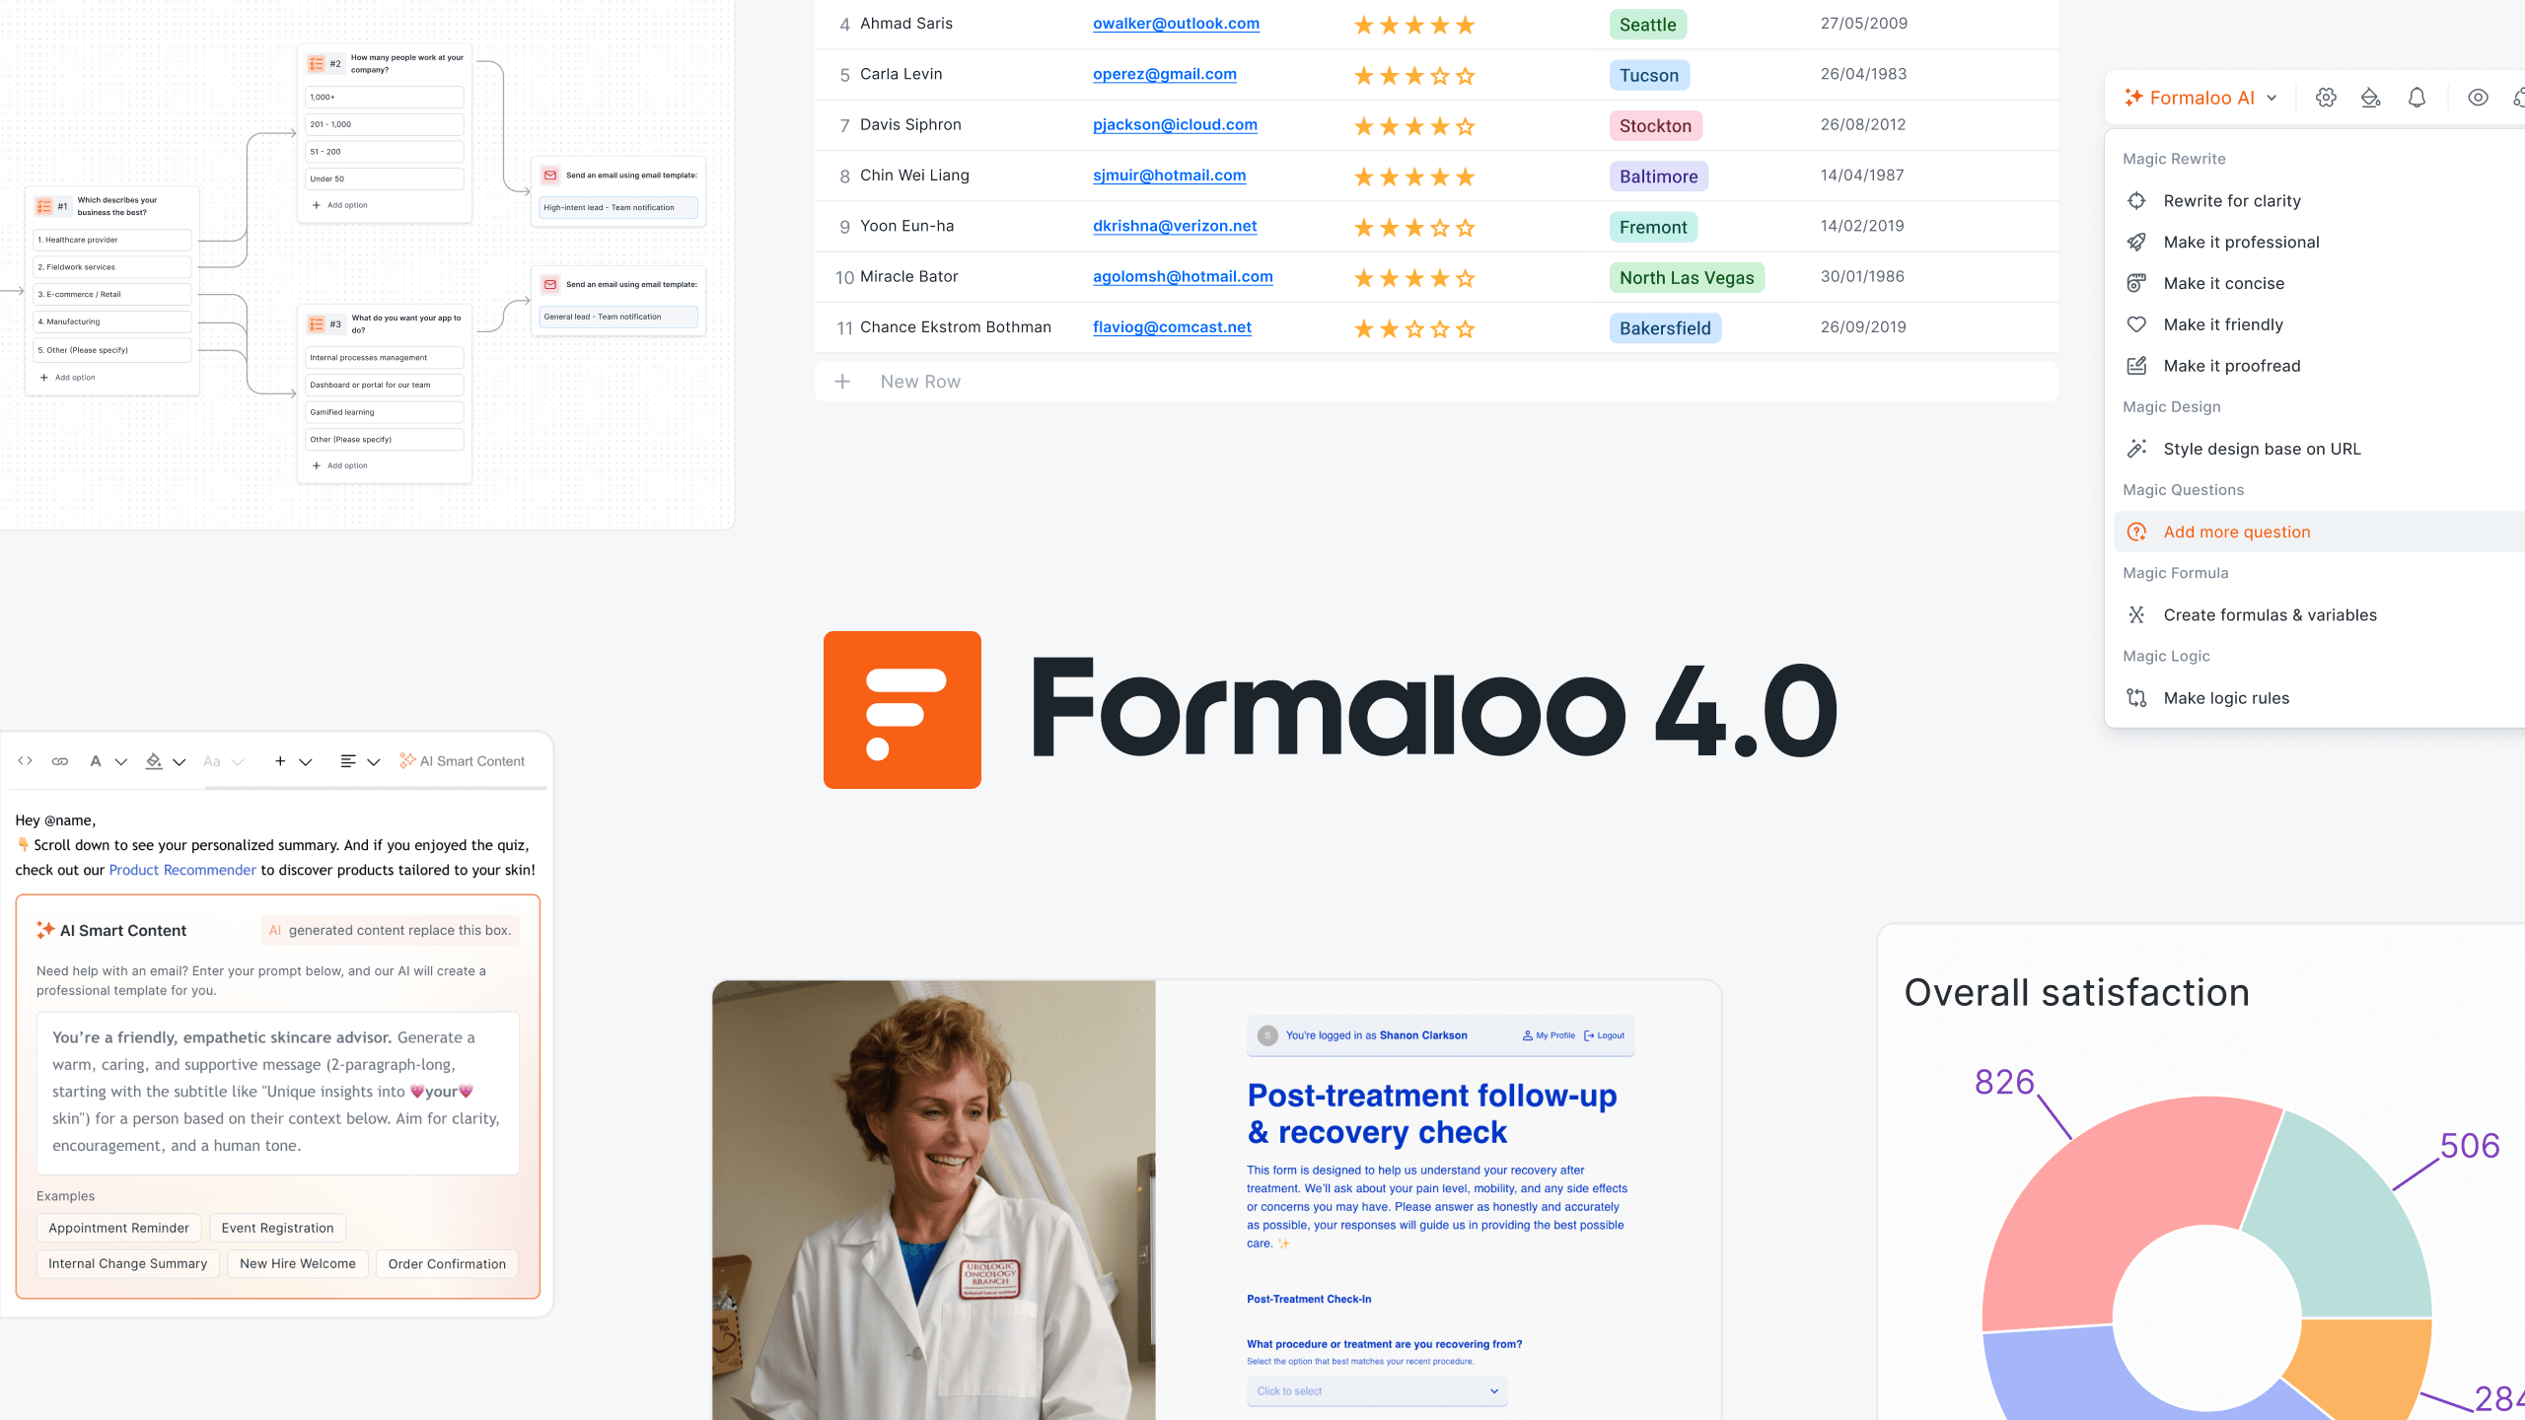Viewport: 2525px width, 1420px height.
Task: Open the Click to select procedure dropdown
Action: 1377,1390
